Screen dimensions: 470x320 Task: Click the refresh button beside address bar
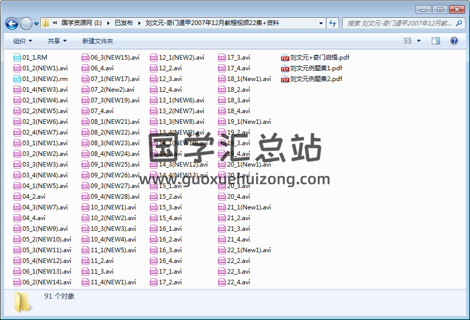[333, 23]
